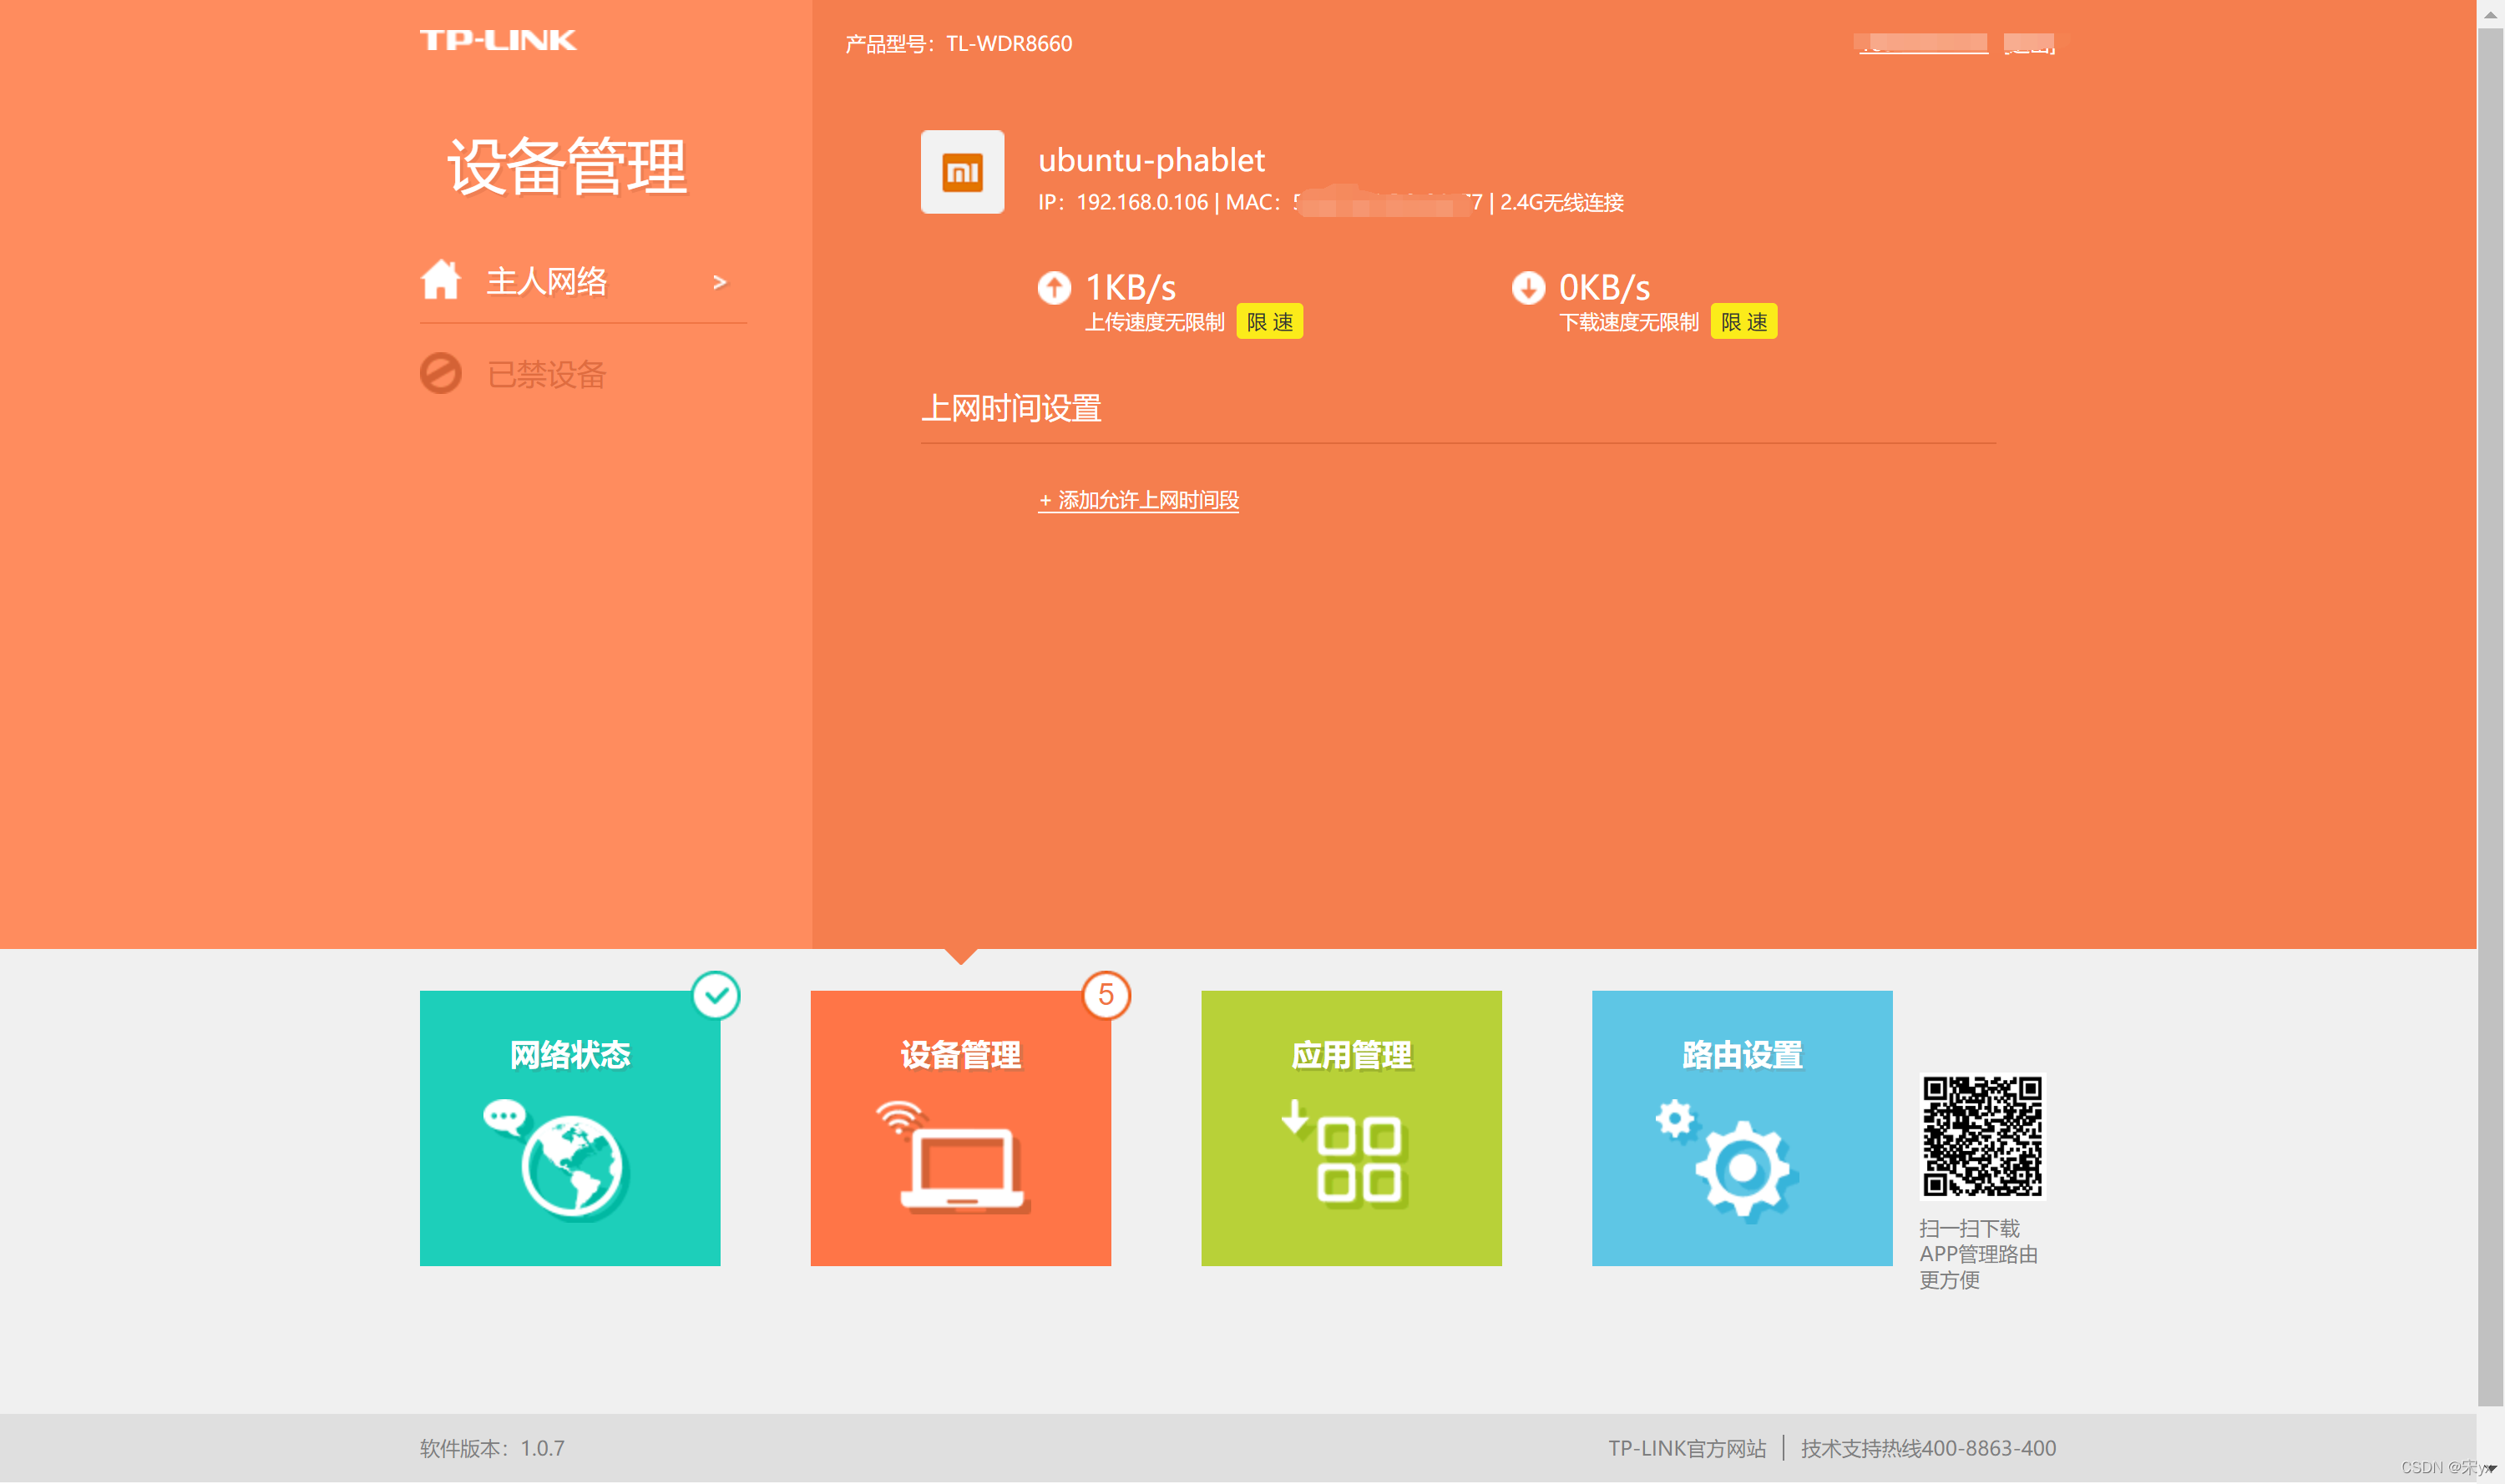Click 添加允许上网时间段 link
Image resolution: width=2505 pixels, height=1484 pixels.
tap(1138, 500)
